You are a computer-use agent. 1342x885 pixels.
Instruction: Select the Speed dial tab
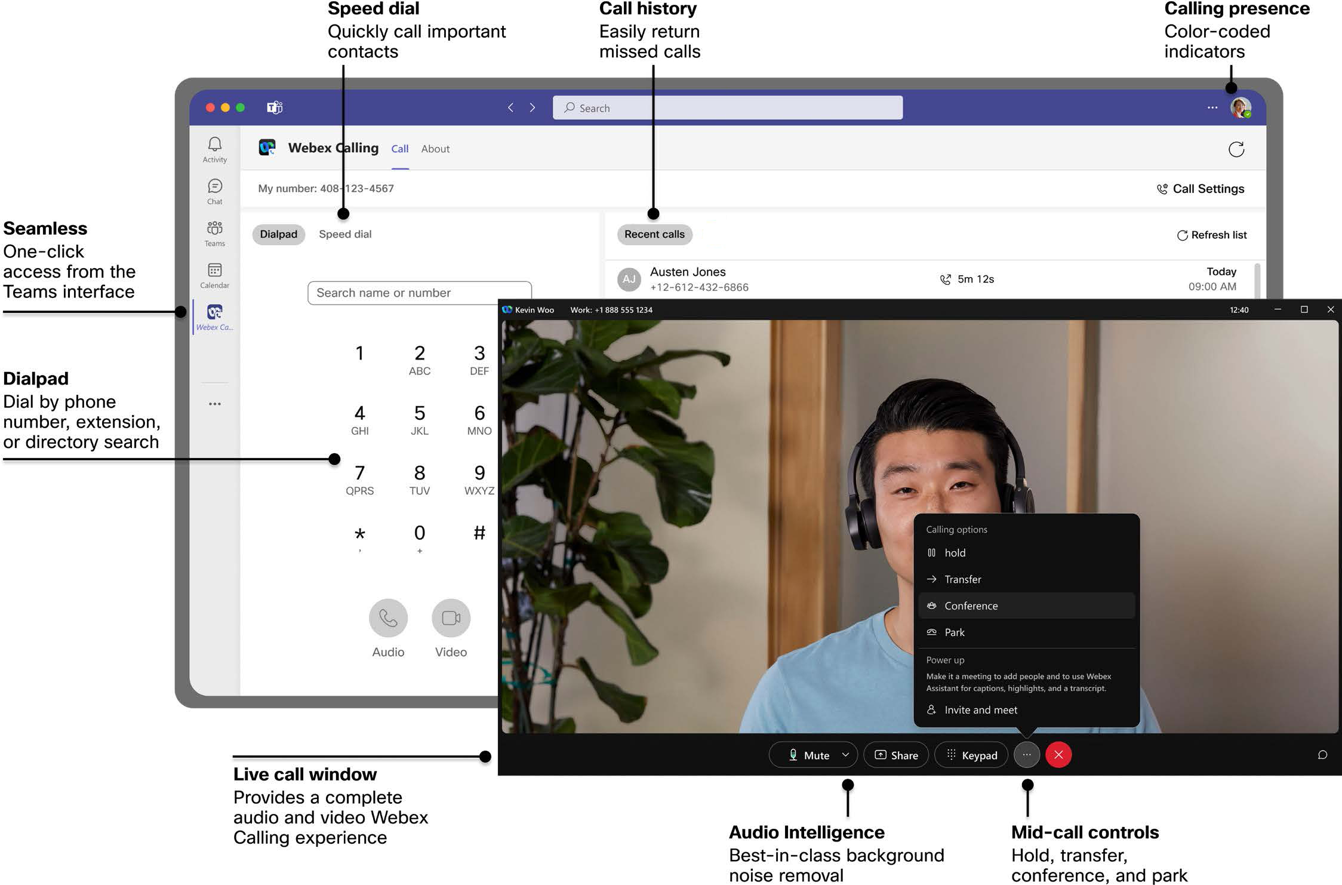coord(345,234)
